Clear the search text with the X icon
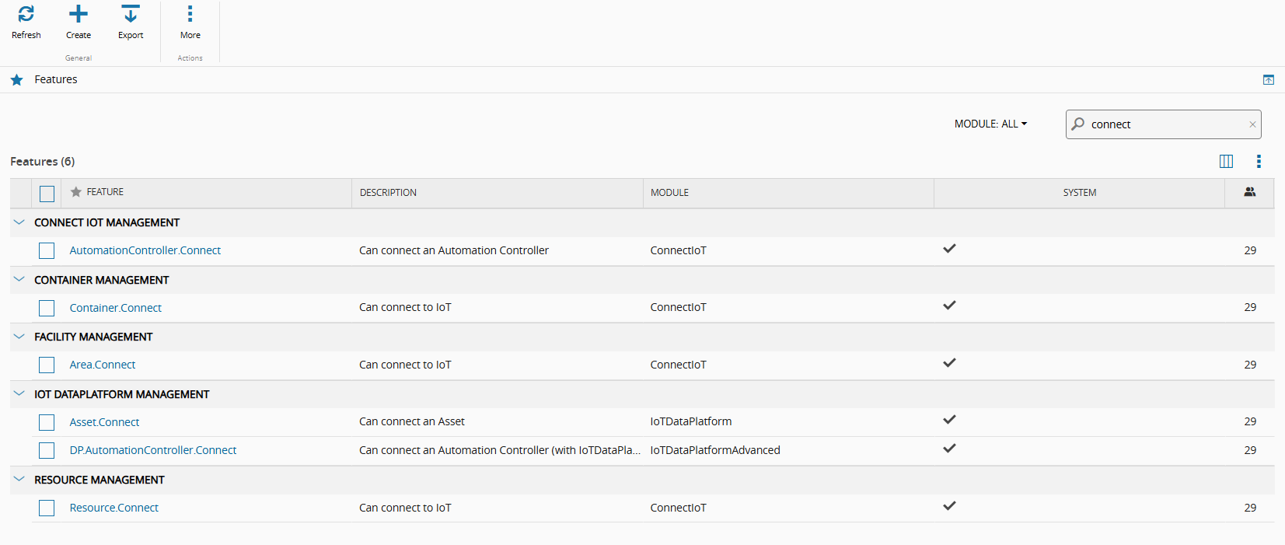Image resolution: width=1285 pixels, height=545 pixels. click(1252, 124)
